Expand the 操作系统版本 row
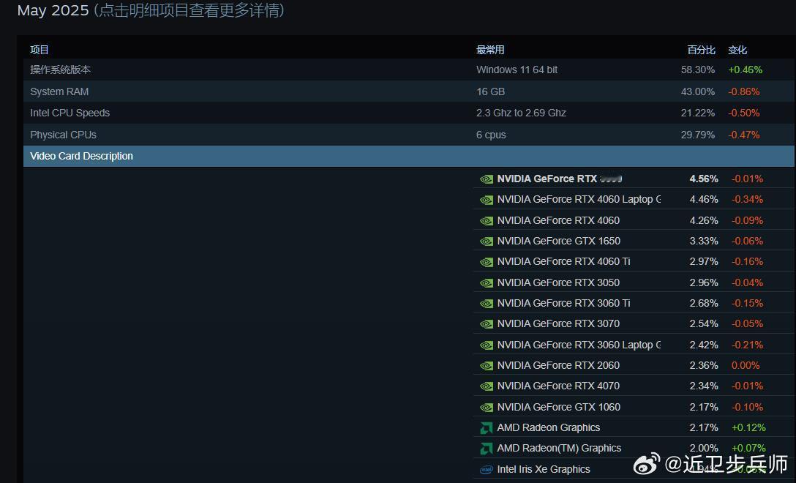Screen dimensions: 796x483 coord(409,70)
